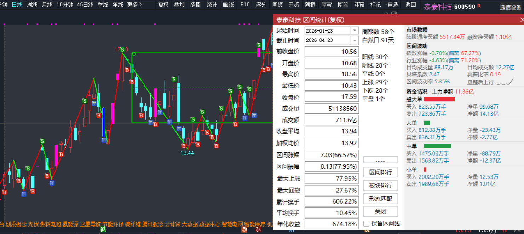Click the 叠加 overlay toolbar item
524x234 pixels.
point(179,5)
